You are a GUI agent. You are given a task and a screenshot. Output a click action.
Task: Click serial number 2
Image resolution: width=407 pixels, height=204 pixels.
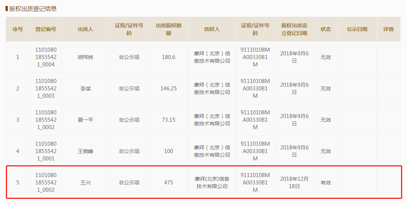[18, 89]
